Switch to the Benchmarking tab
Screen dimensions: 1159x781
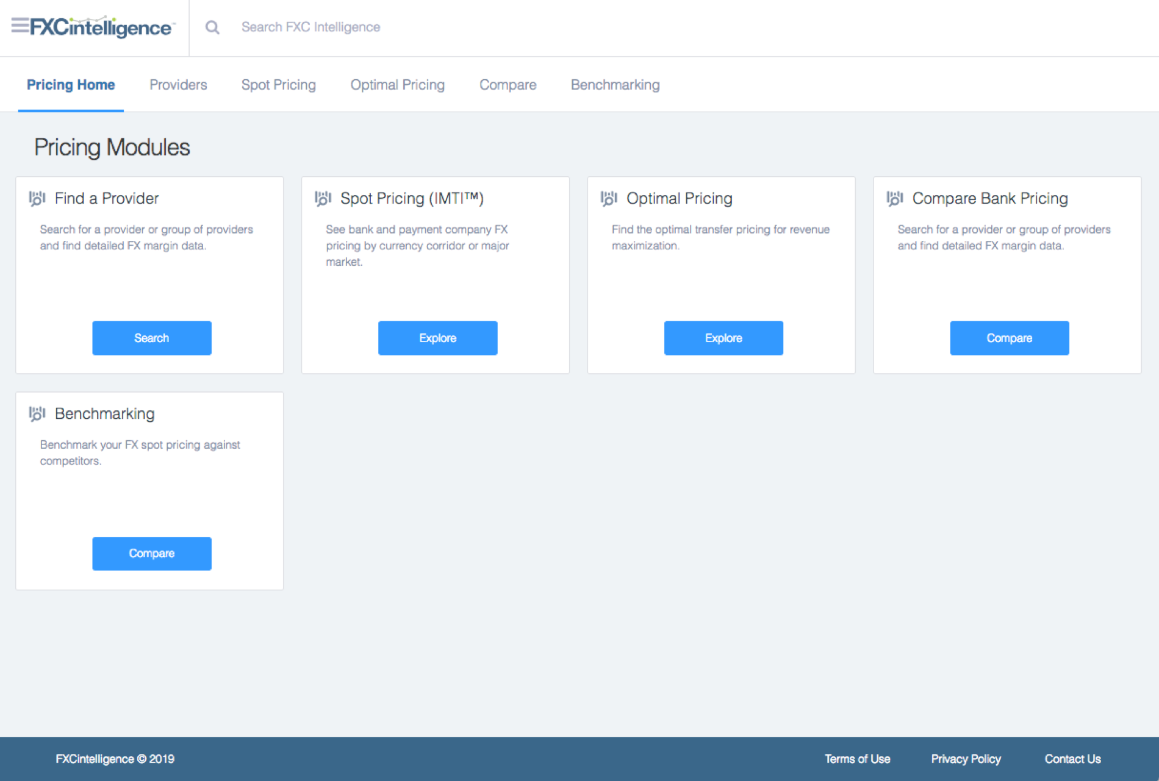pos(615,85)
